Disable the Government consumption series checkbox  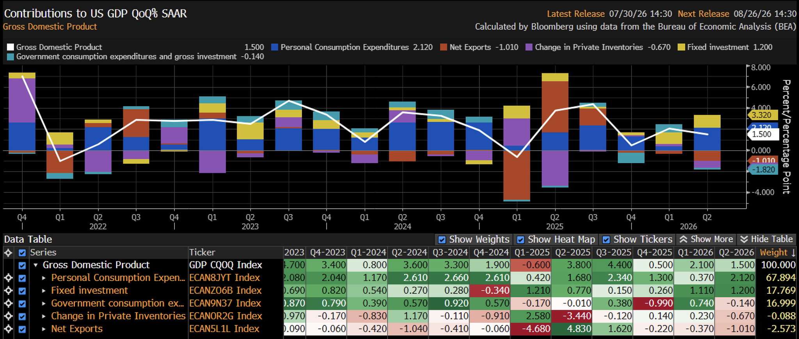[22, 304]
